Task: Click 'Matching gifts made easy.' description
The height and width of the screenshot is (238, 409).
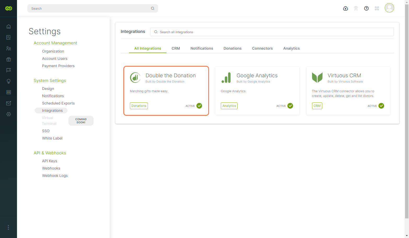Action: [149, 91]
